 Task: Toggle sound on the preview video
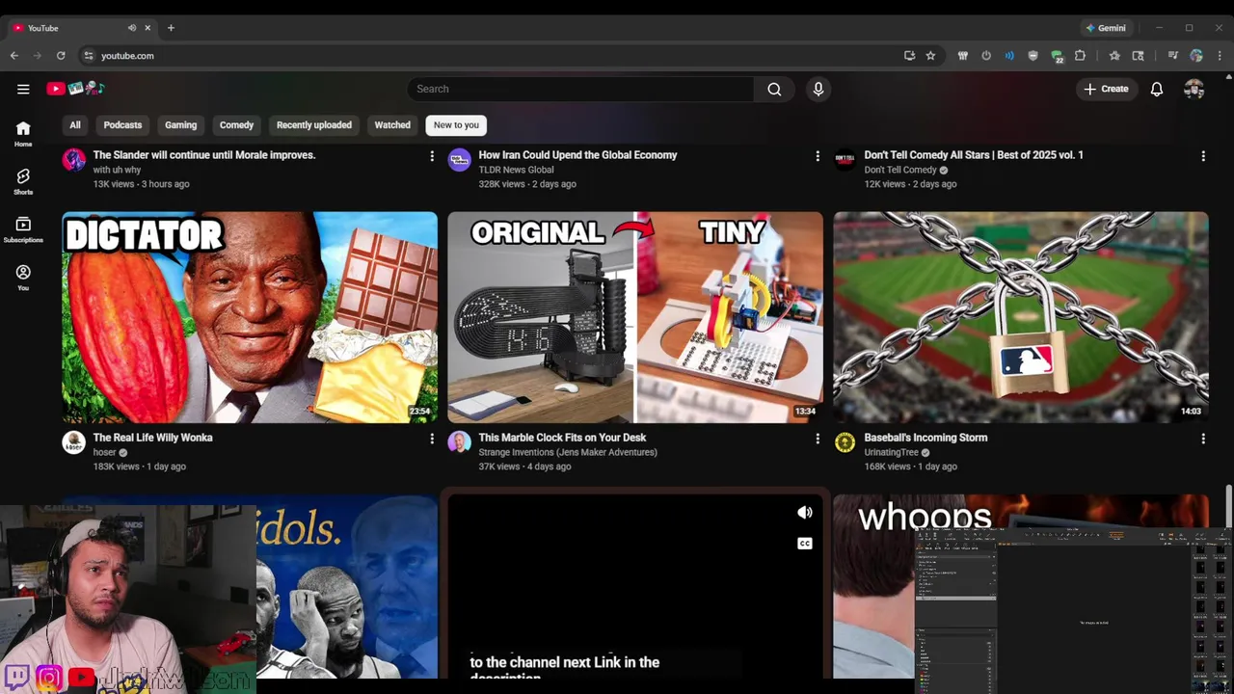click(805, 513)
